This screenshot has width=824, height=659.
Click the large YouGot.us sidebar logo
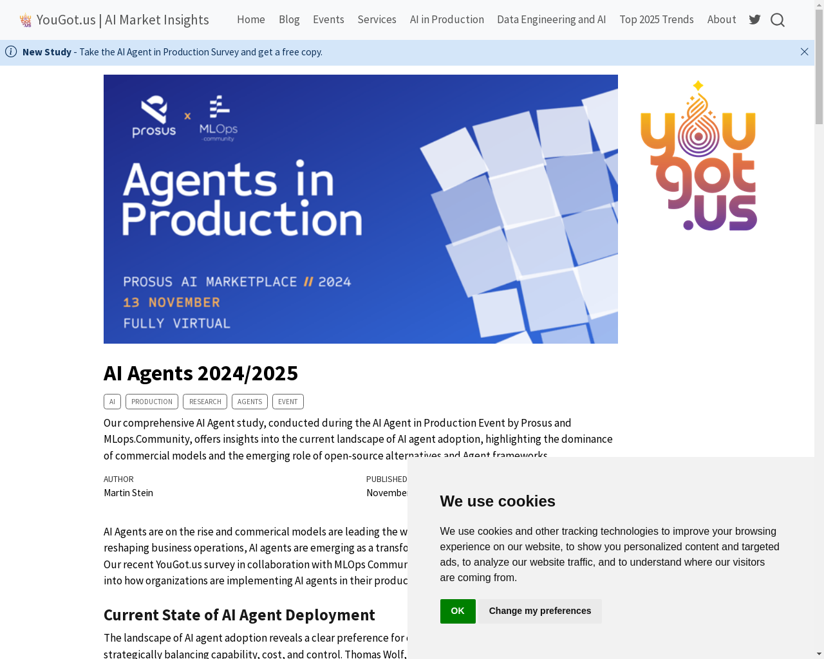698,155
